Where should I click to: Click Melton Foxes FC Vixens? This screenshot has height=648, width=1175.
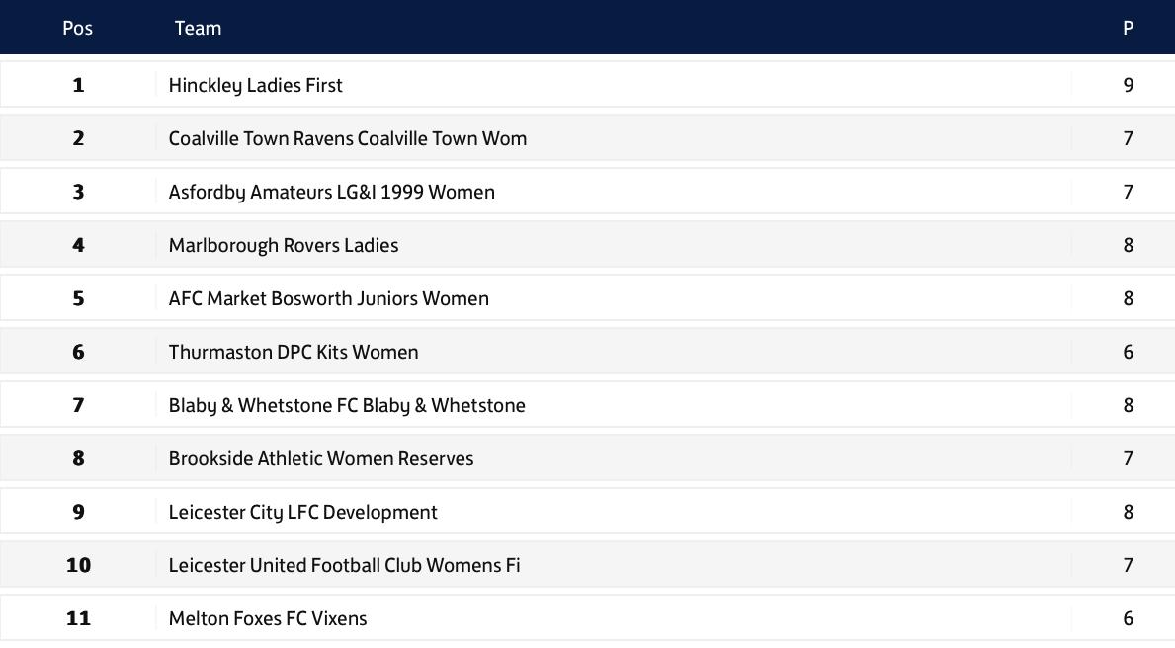point(267,618)
